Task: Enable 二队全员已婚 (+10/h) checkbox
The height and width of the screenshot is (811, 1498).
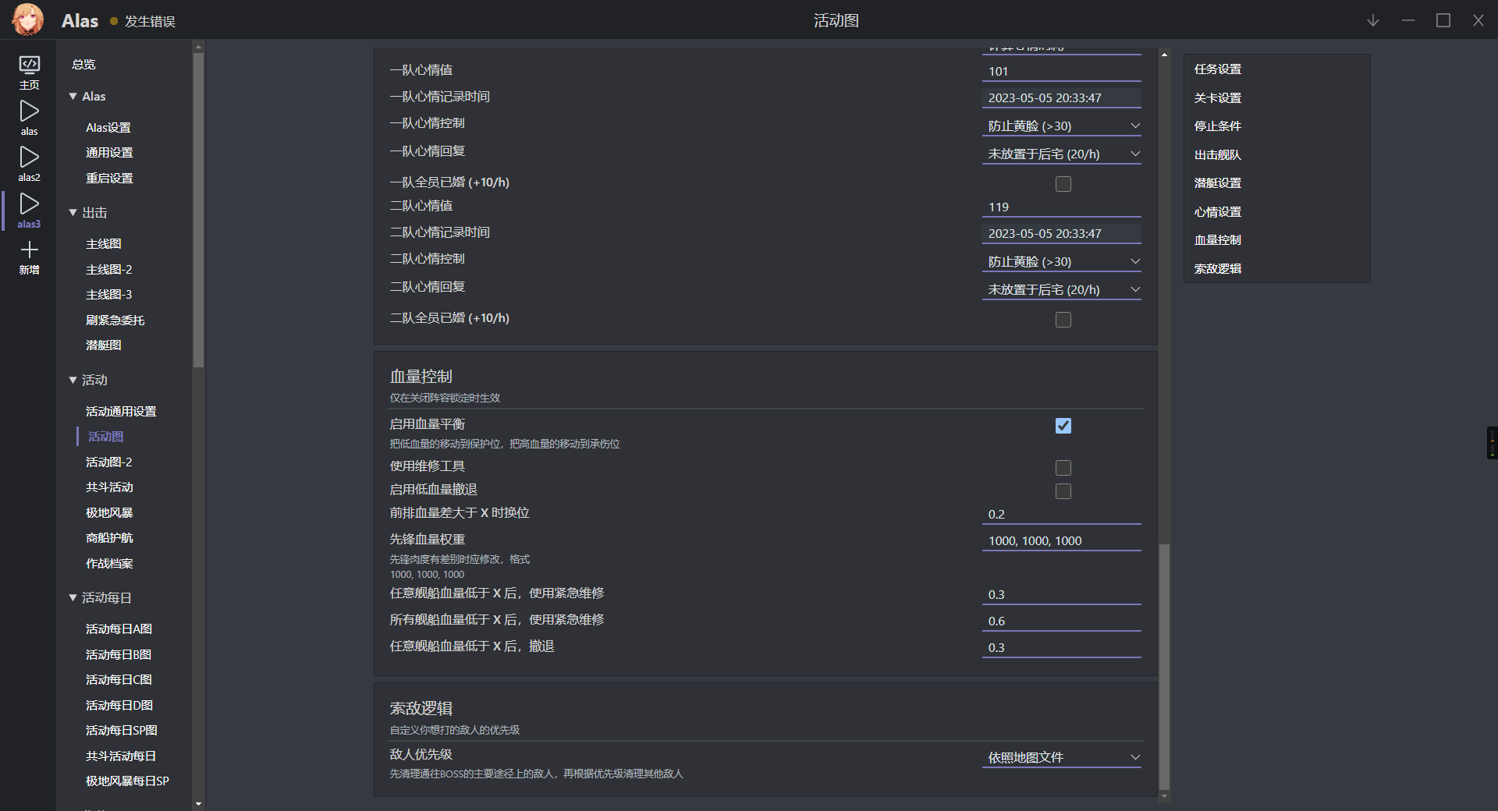Action: click(x=1063, y=320)
